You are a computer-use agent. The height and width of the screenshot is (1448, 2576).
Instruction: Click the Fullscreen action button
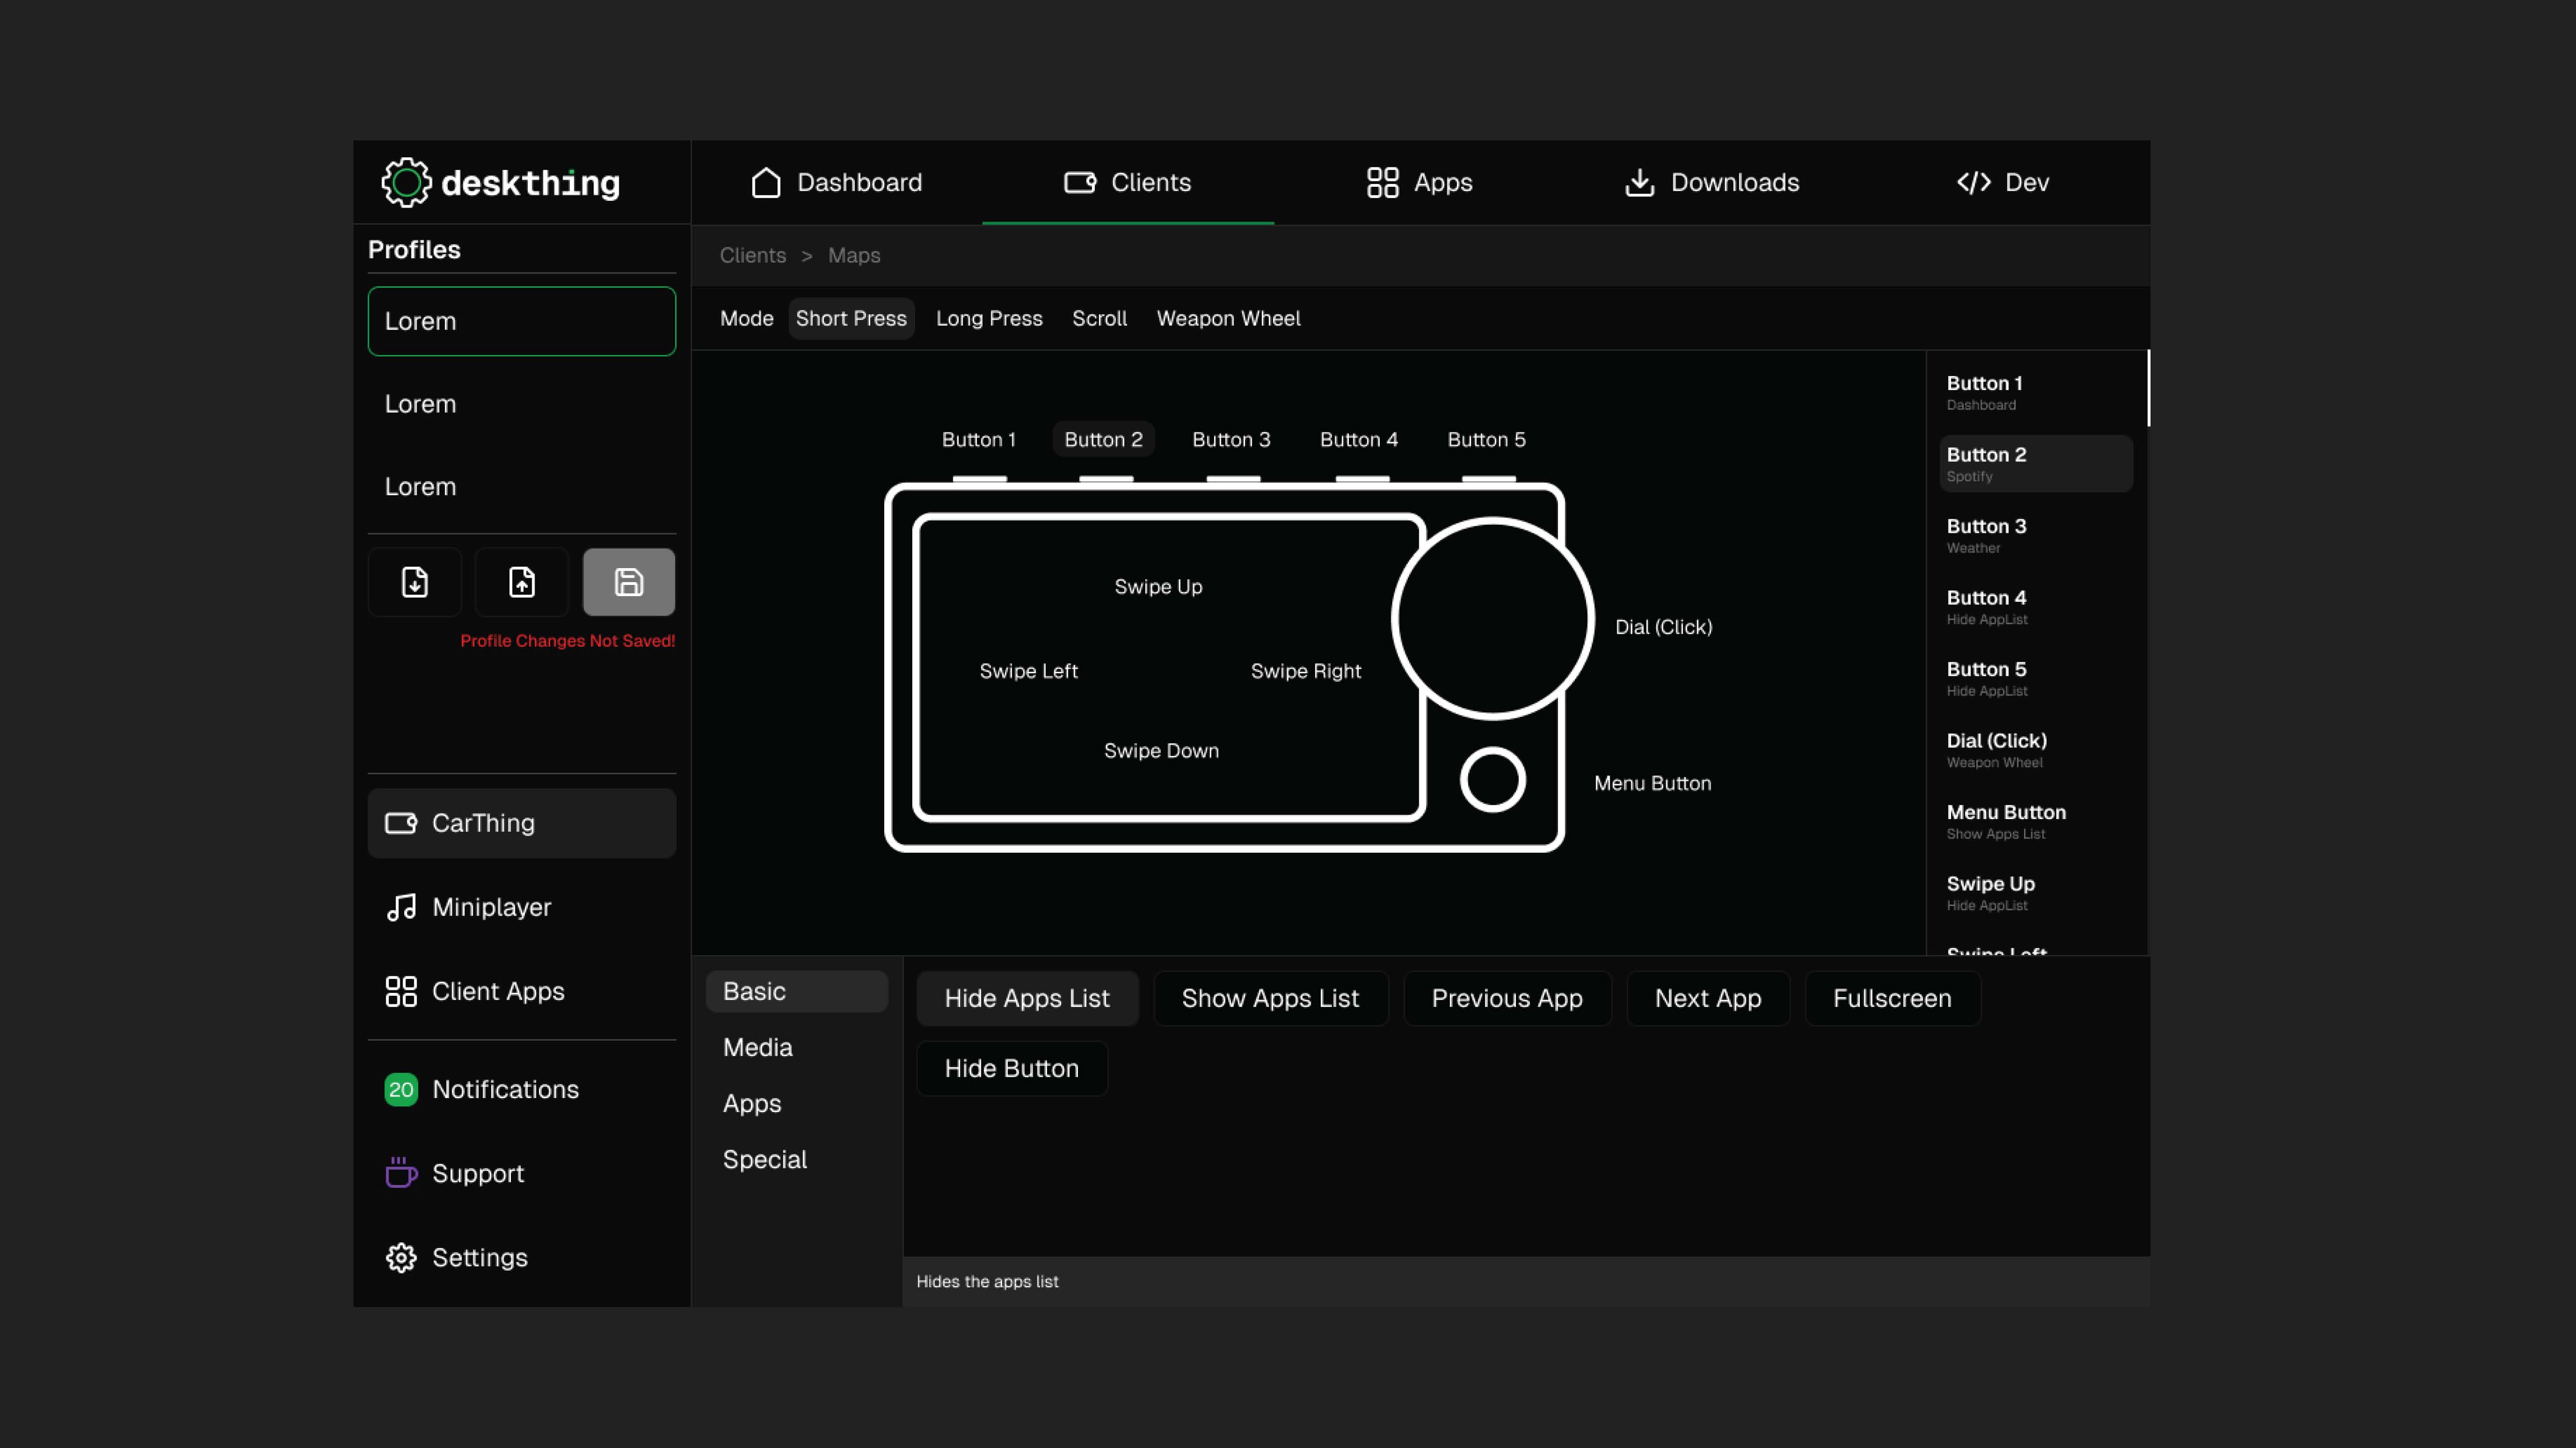(1891, 998)
